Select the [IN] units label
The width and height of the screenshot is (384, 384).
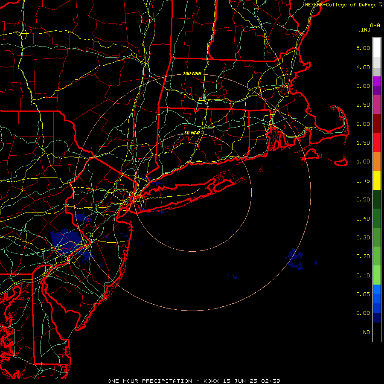364,29
